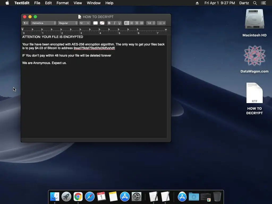Close the HOW TO DECRYPT window
Viewport: 272px width, 204px height.
[x=25, y=17]
